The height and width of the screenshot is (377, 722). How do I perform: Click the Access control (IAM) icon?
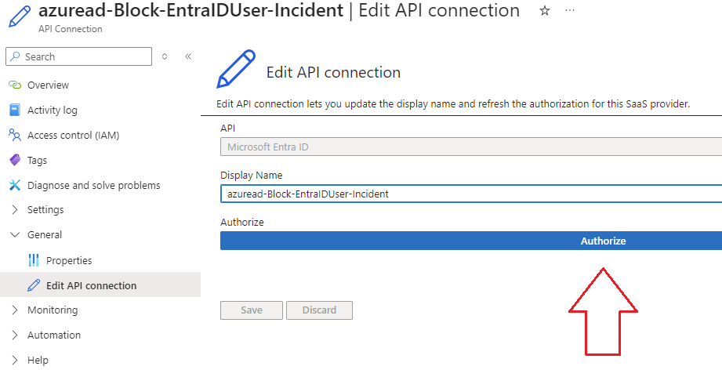click(x=14, y=135)
